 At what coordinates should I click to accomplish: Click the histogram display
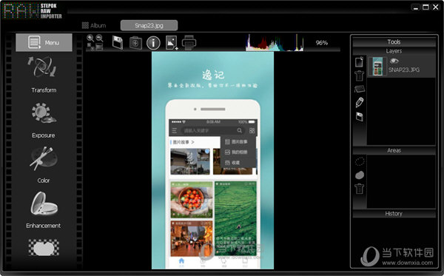click(275, 43)
